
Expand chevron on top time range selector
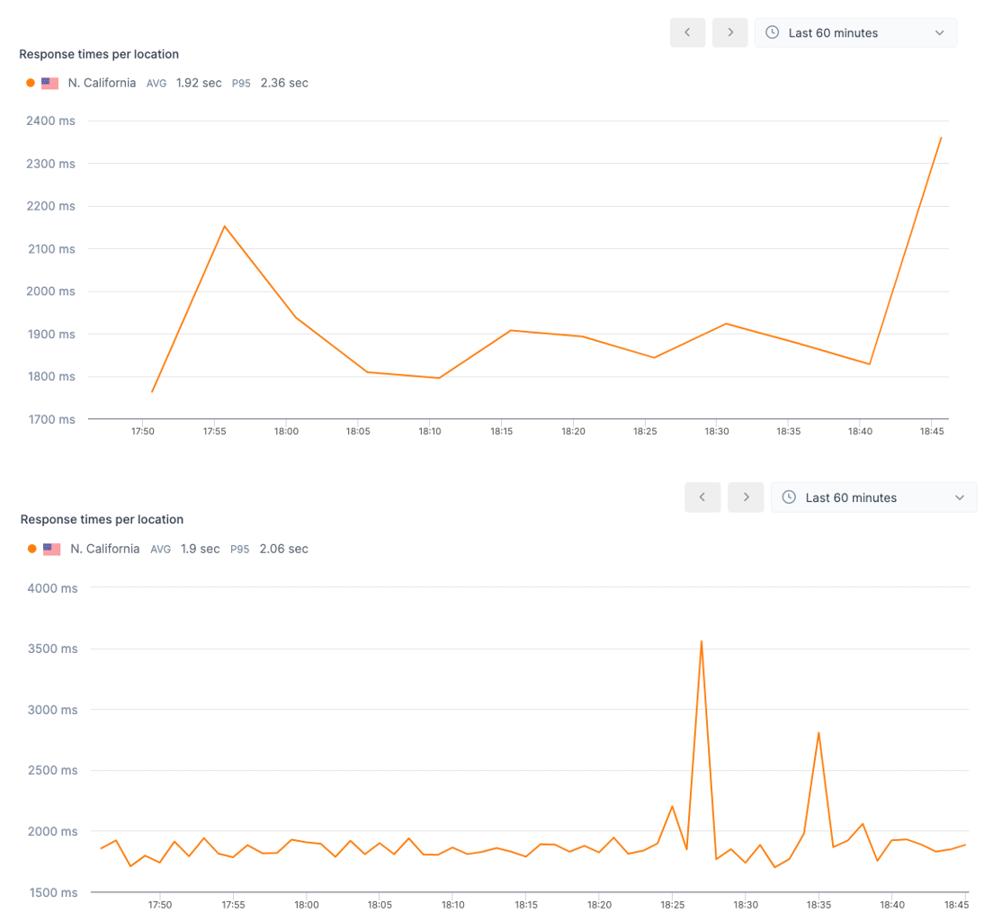pyautogui.click(x=940, y=32)
